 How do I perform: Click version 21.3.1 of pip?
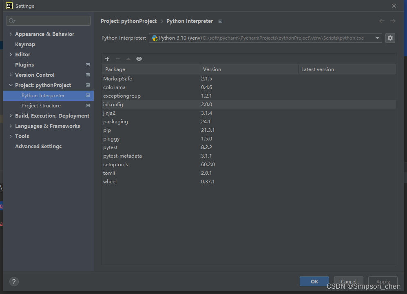(x=208, y=130)
